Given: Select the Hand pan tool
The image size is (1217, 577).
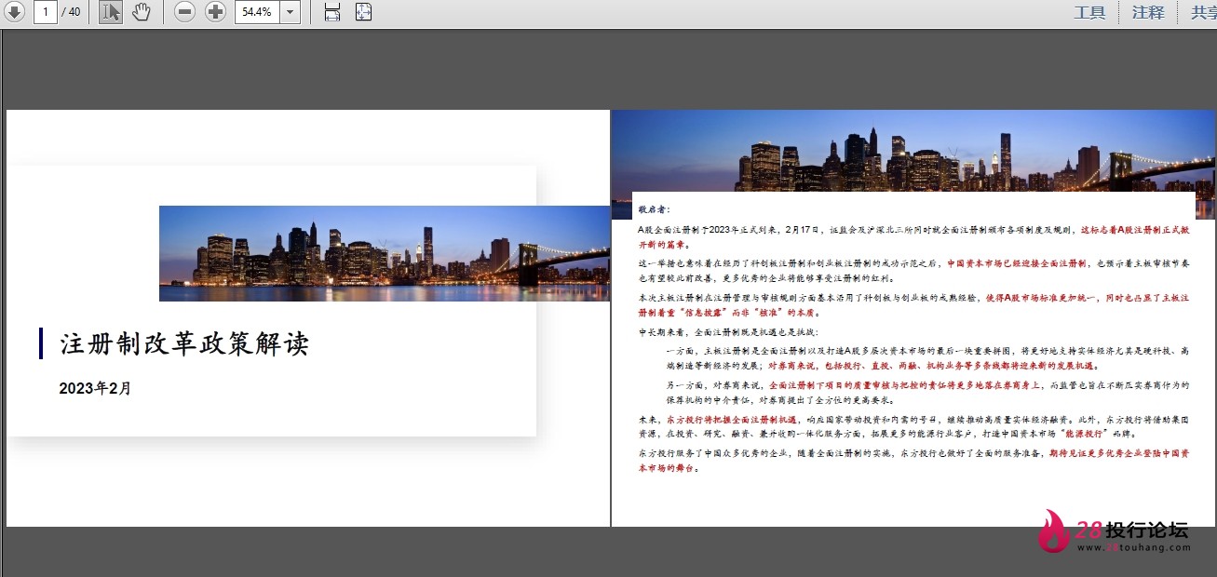Looking at the screenshot, I should [x=141, y=12].
